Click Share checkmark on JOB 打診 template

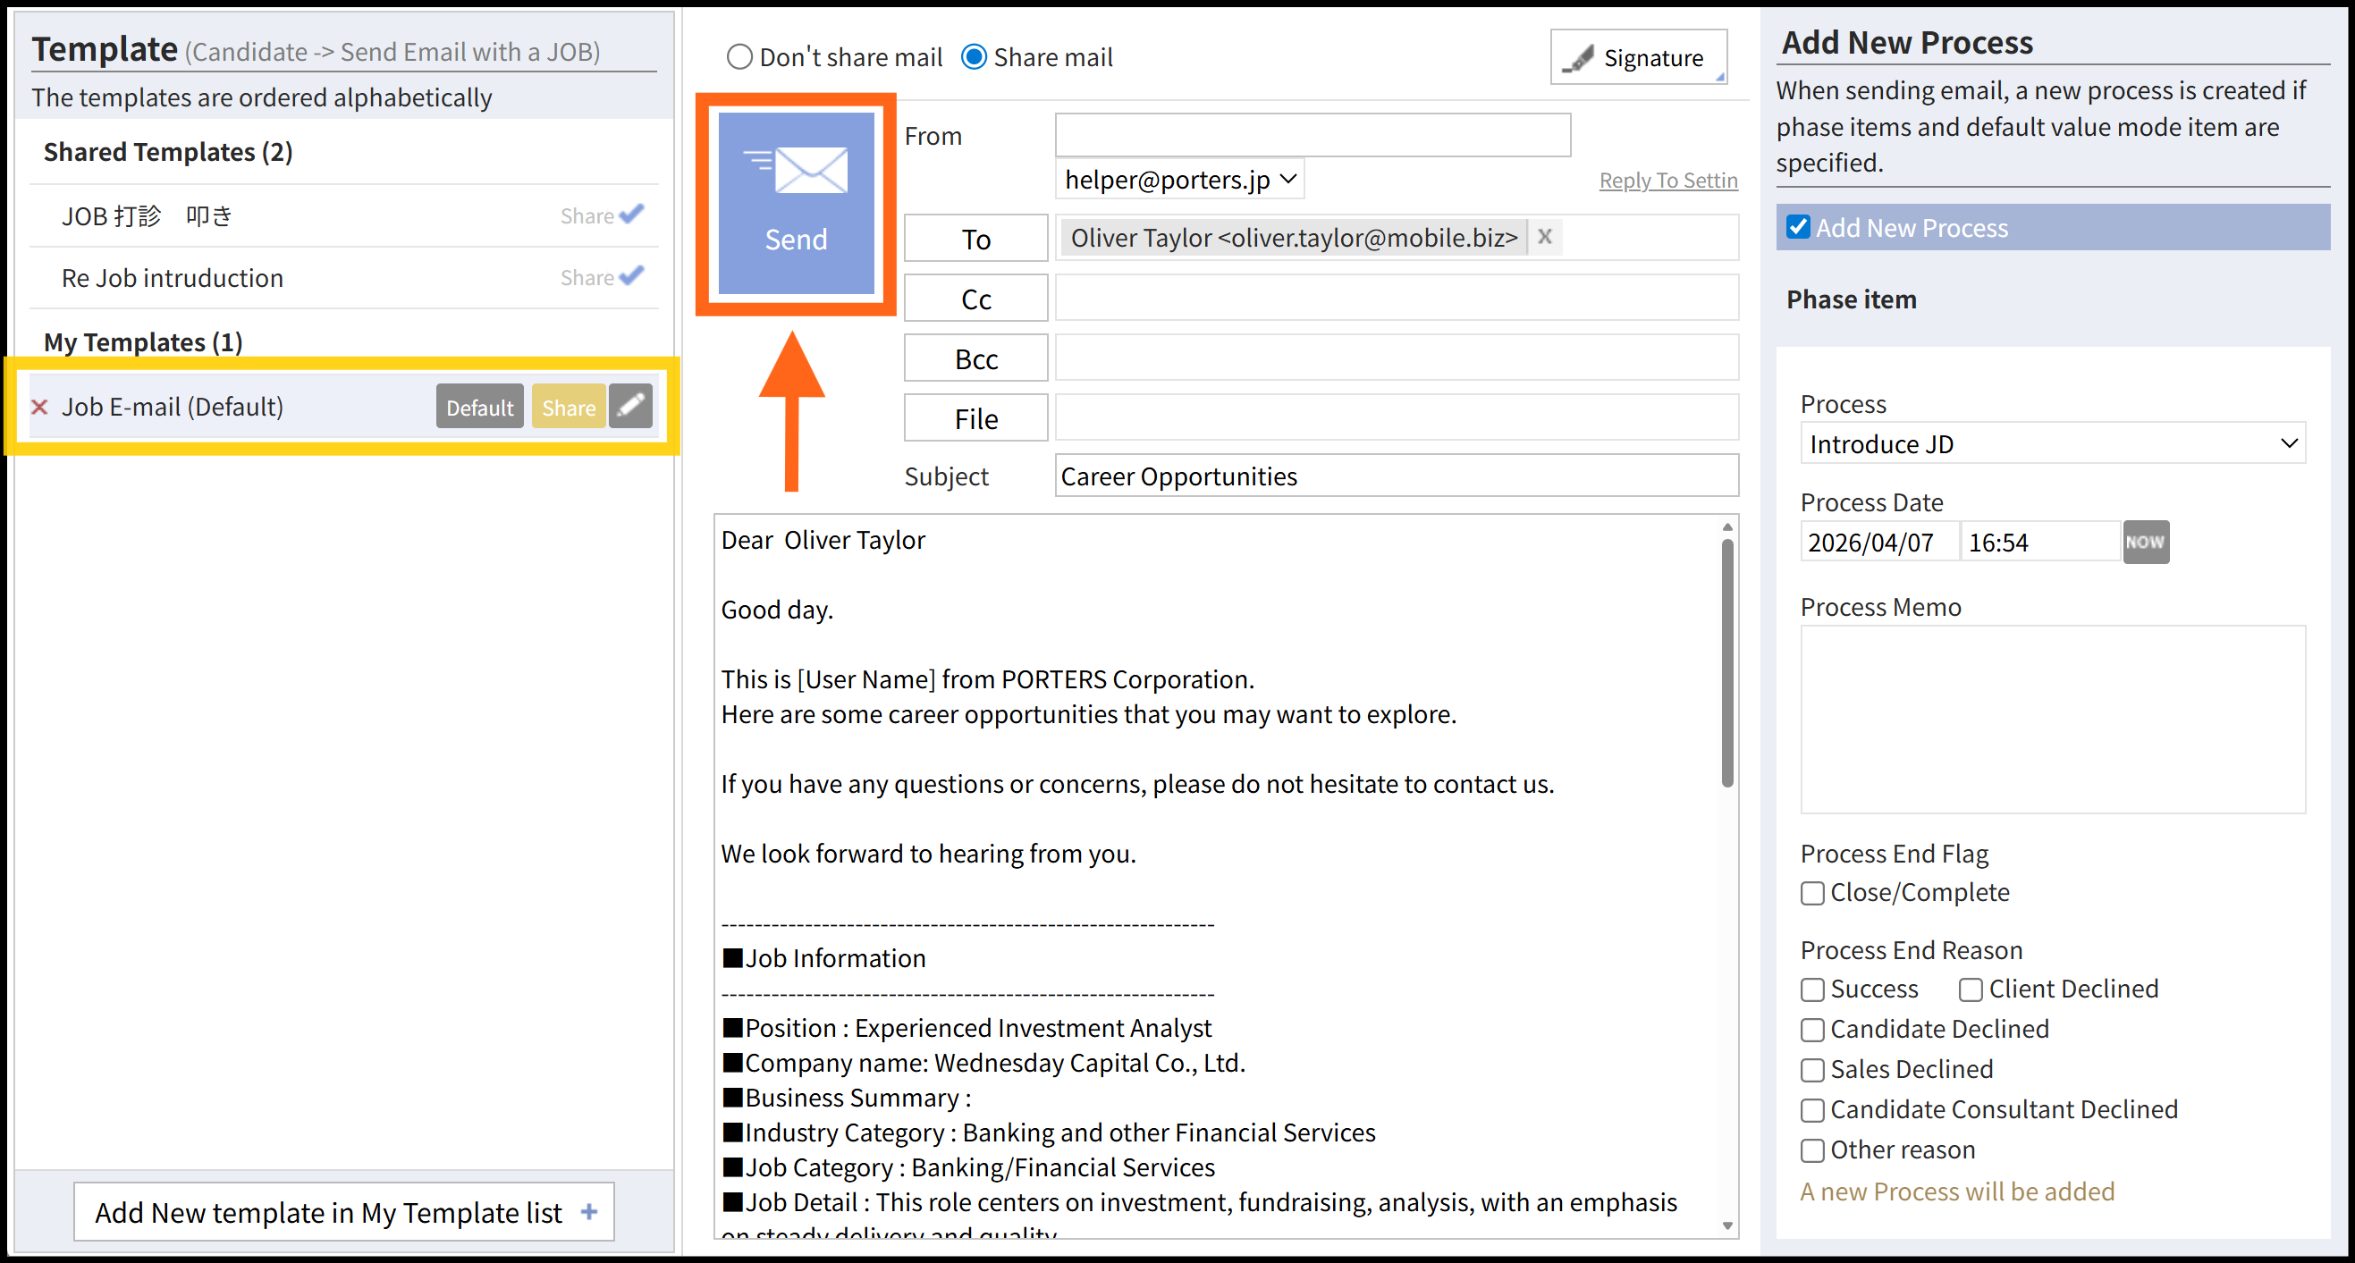[x=631, y=214]
